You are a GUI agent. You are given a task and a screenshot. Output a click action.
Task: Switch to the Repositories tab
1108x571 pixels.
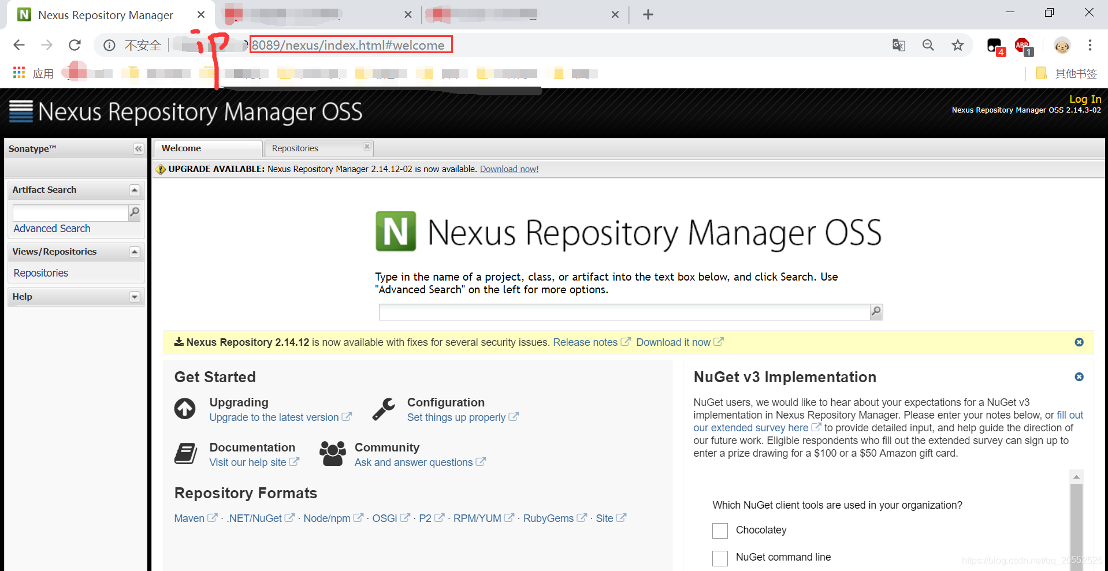coord(318,148)
